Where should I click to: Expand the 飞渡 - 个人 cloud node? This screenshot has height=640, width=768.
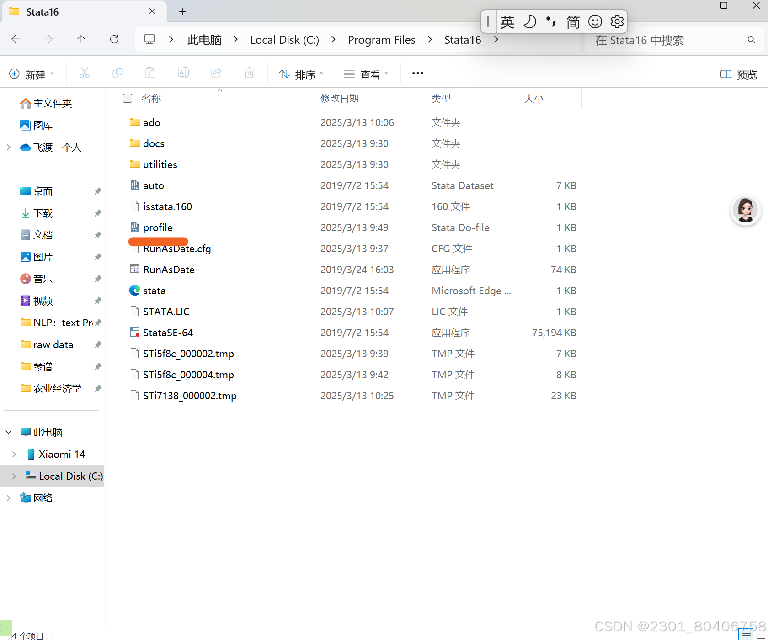9,147
